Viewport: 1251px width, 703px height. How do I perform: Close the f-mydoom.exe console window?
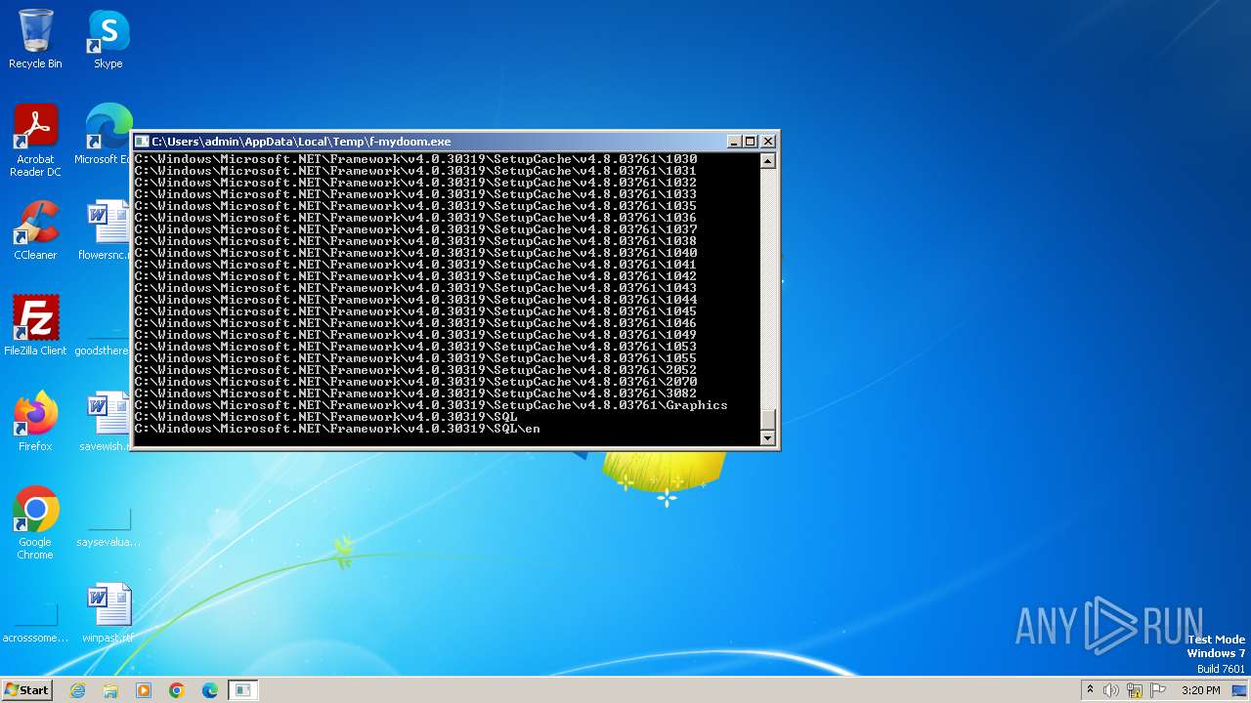tap(767, 142)
